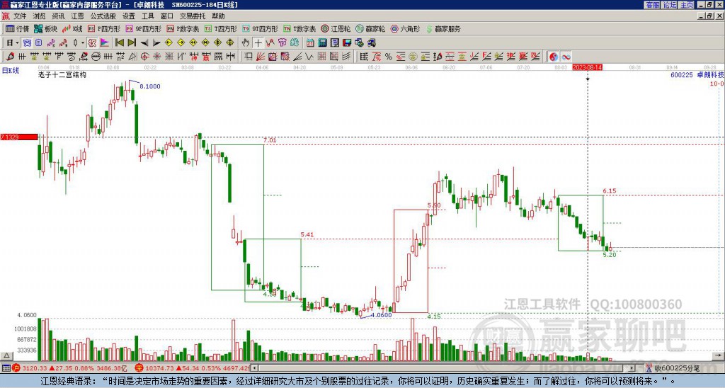Open the 交易委托 menu

(x=191, y=15)
